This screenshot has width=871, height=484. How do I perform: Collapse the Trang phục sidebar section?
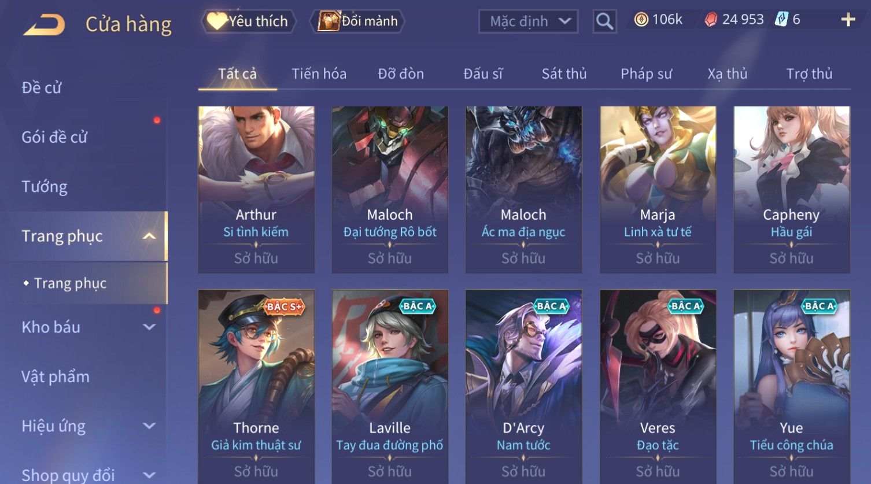[149, 236]
